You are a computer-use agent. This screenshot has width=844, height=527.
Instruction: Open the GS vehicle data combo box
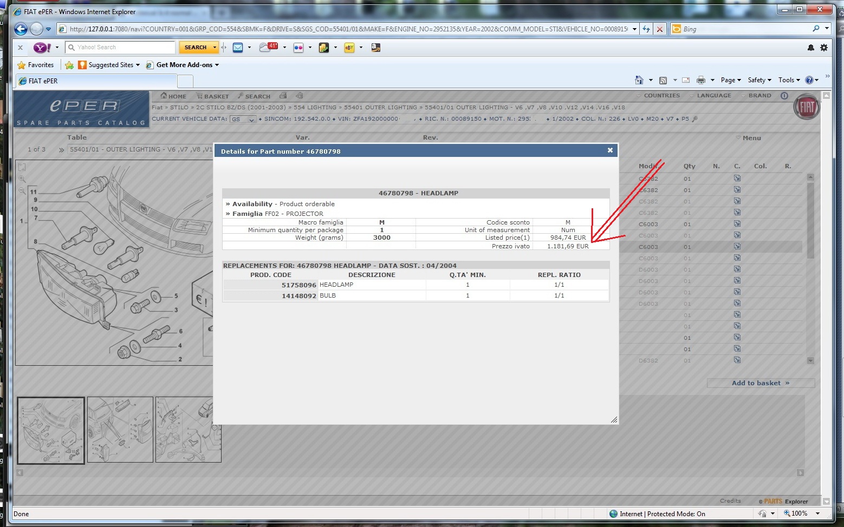[243, 119]
